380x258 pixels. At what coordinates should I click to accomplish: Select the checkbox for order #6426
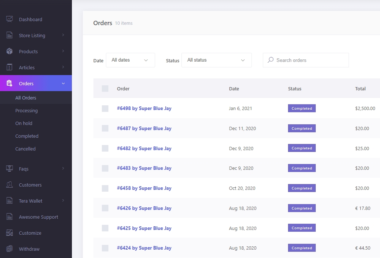click(x=105, y=208)
